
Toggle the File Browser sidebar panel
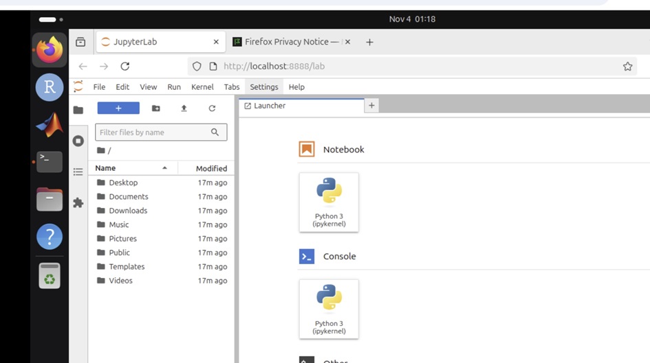pos(78,110)
